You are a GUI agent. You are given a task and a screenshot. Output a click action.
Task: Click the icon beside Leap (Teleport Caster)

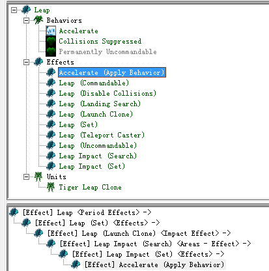point(51,135)
